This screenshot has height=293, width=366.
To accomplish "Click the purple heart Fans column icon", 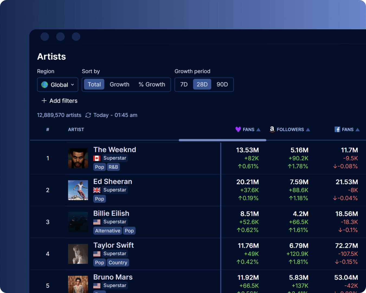I will [238, 129].
